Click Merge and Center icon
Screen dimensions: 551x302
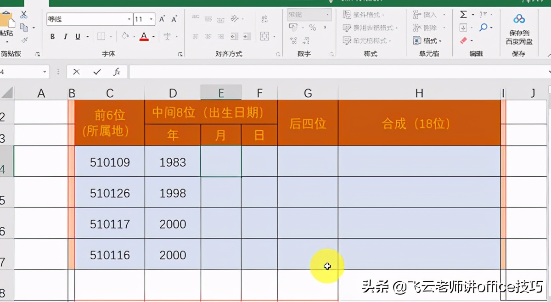pos(264,36)
